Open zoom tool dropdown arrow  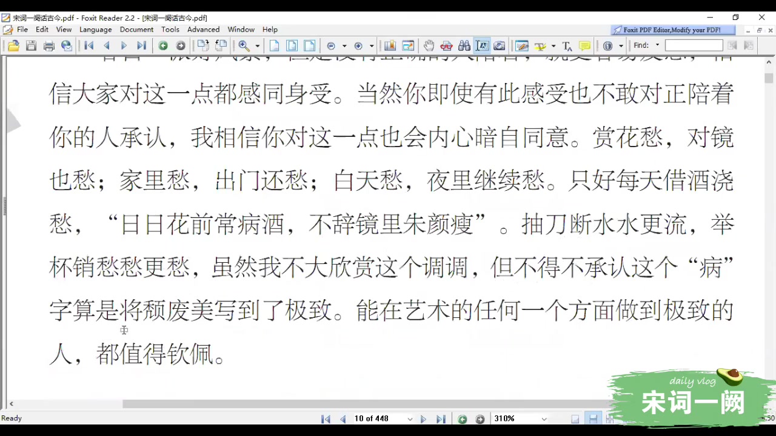(x=257, y=46)
